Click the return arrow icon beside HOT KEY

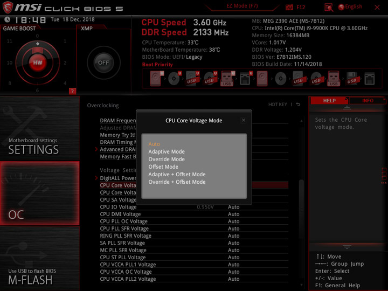coord(298,105)
